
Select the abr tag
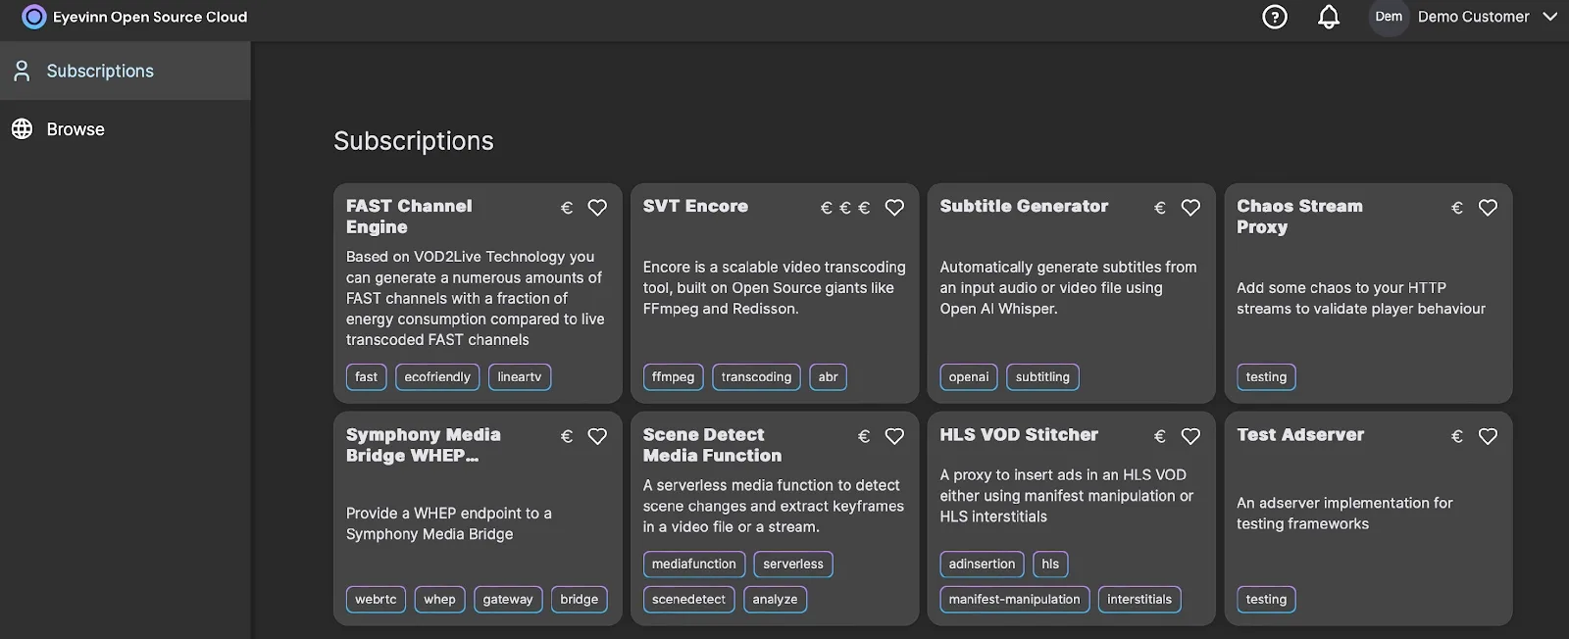pos(828,377)
